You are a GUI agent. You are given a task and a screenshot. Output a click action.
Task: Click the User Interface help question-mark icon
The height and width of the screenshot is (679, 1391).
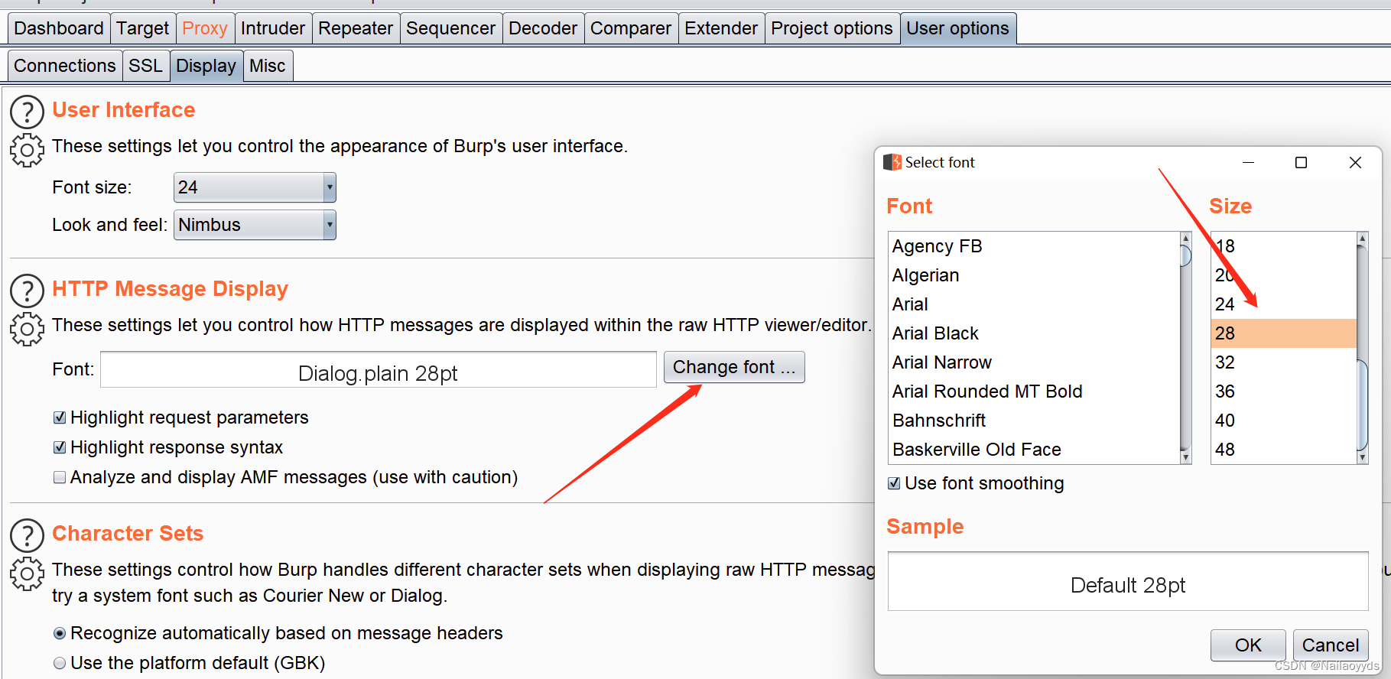(27, 112)
